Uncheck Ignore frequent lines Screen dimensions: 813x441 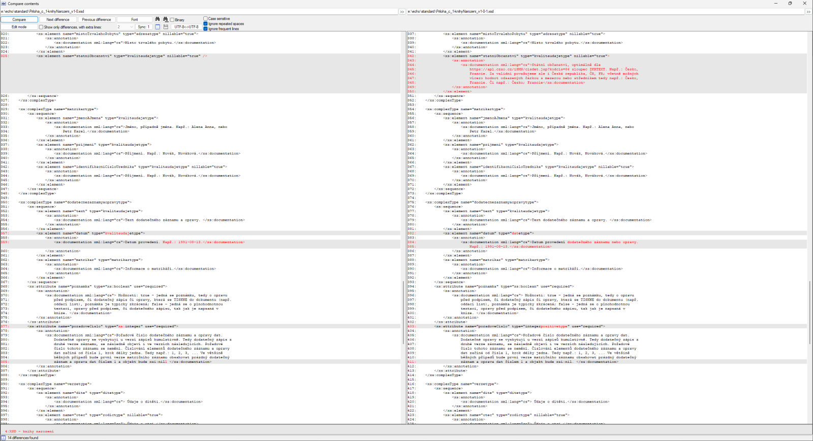point(205,28)
